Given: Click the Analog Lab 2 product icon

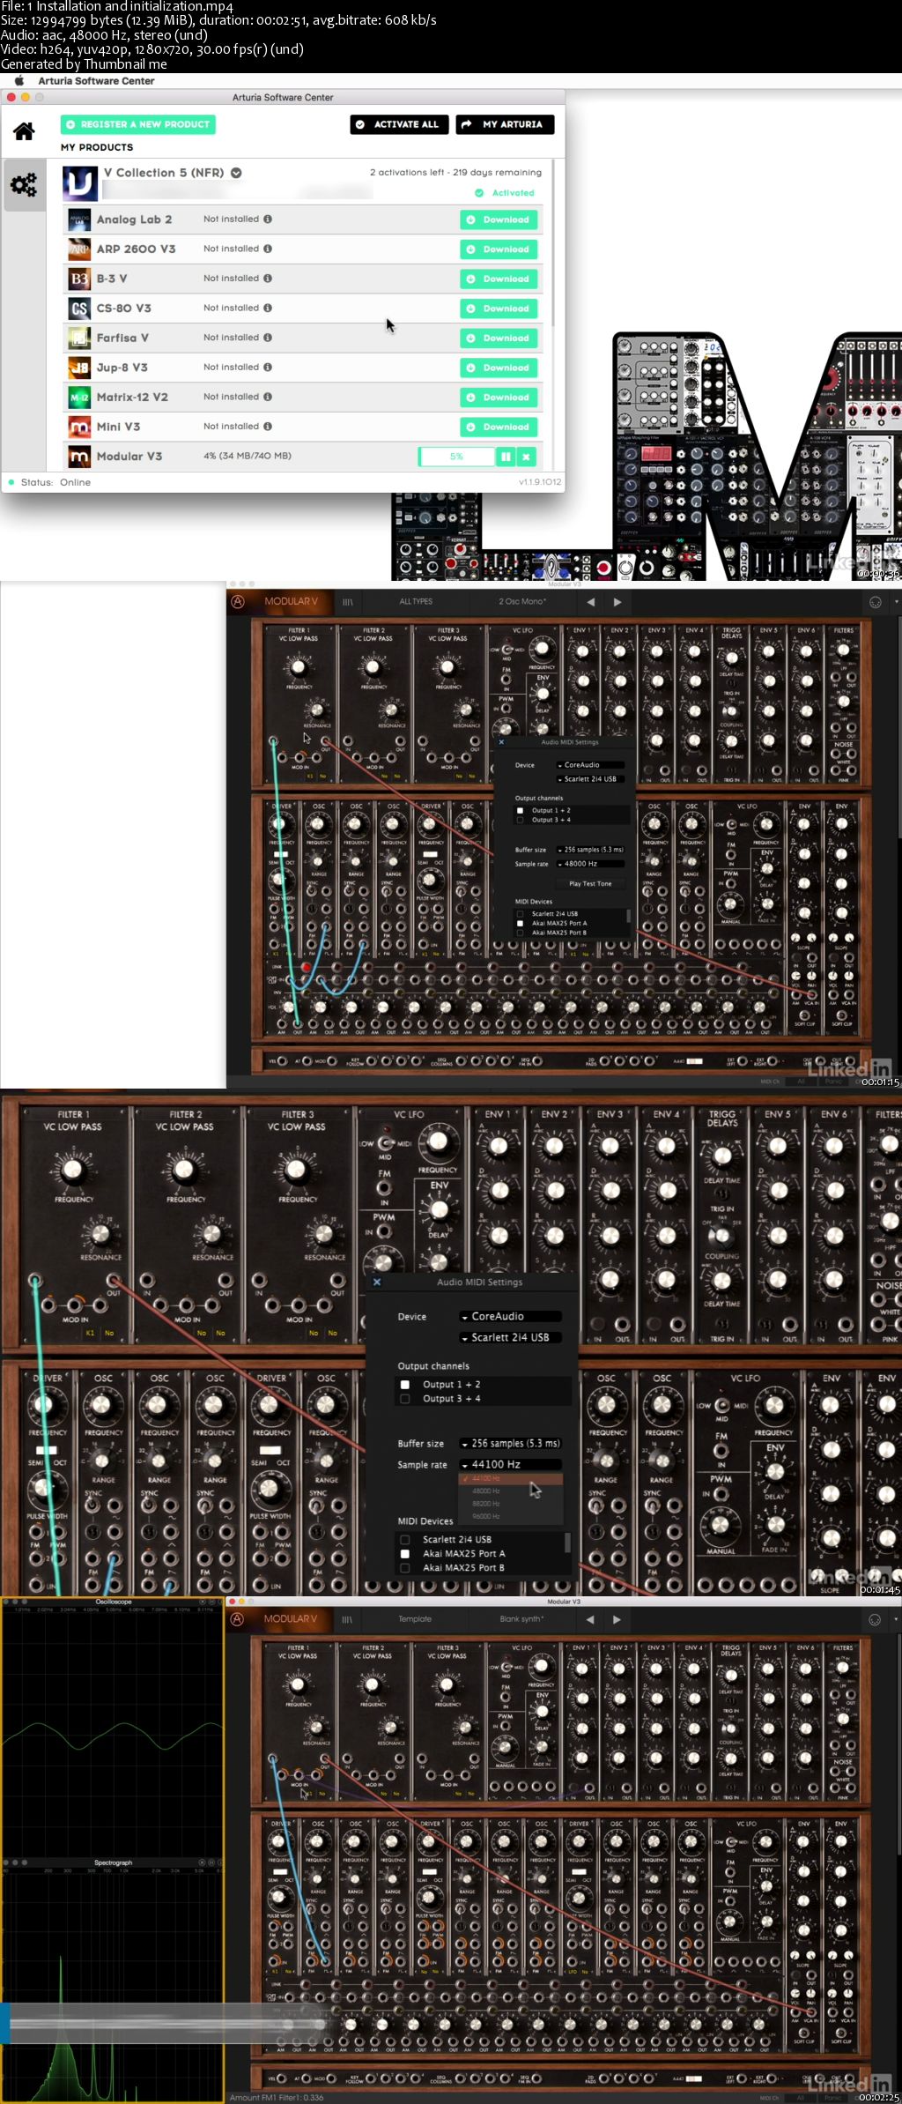Looking at the screenshot, I should tap(79, 219).
